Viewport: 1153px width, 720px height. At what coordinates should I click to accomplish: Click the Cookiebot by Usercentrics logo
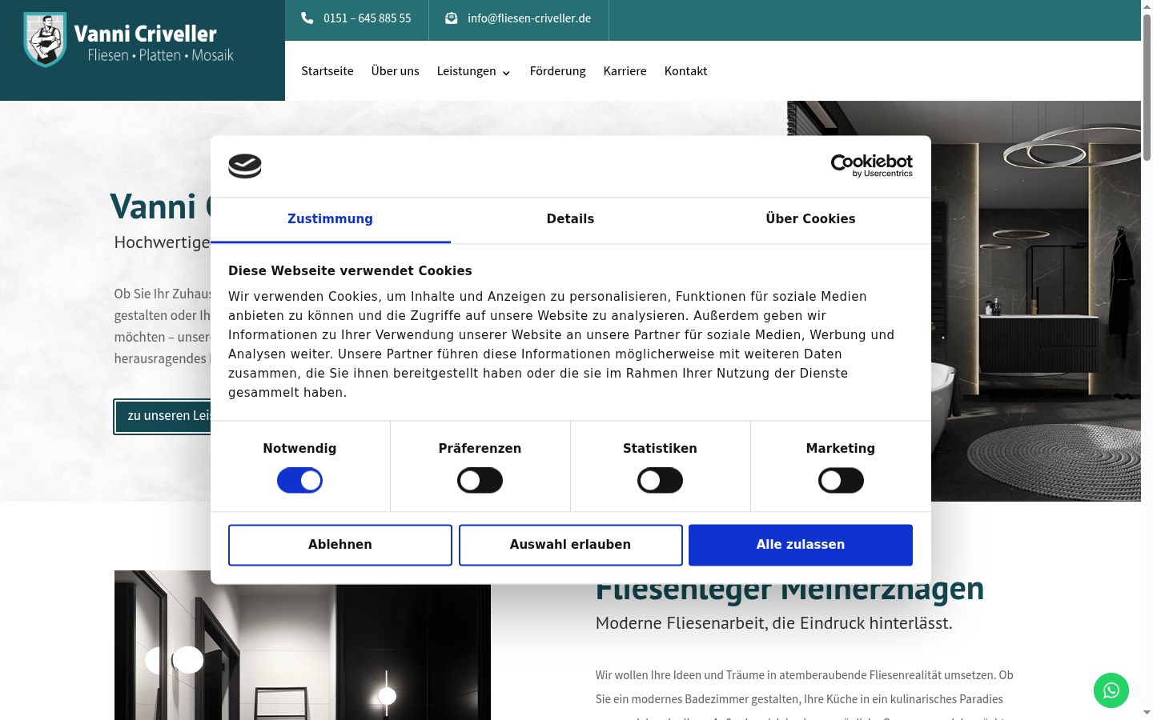point(871,166)
